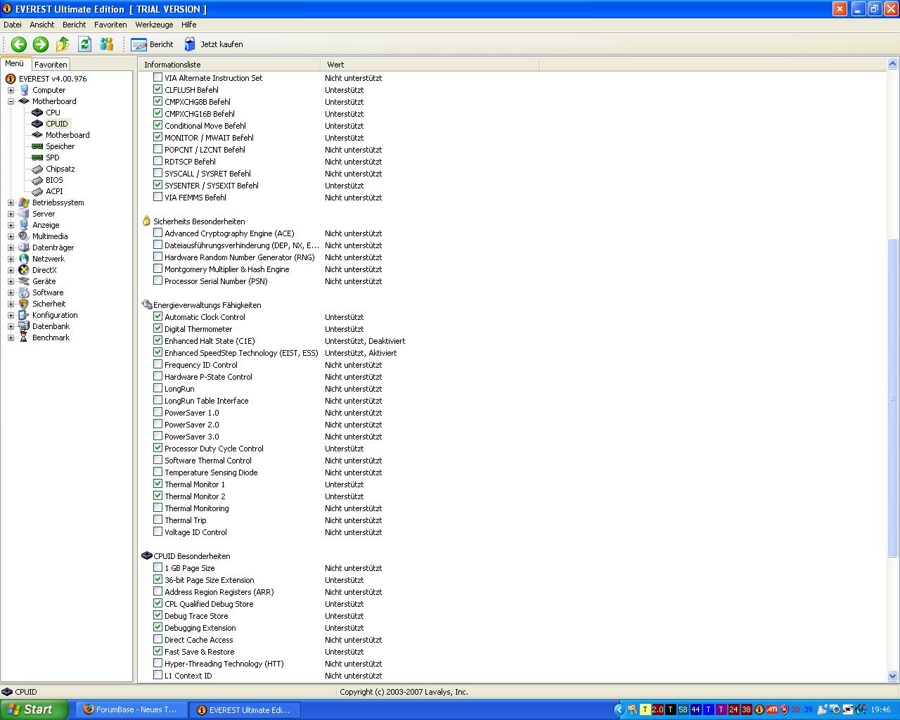Expand the Betriebssystem tree node

pyautogui.click(x=11, y=202)
